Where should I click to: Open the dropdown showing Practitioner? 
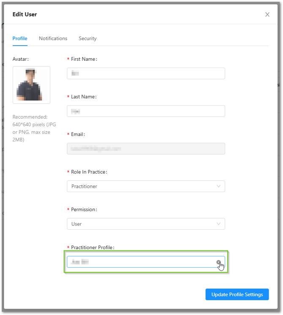[141, 186]
